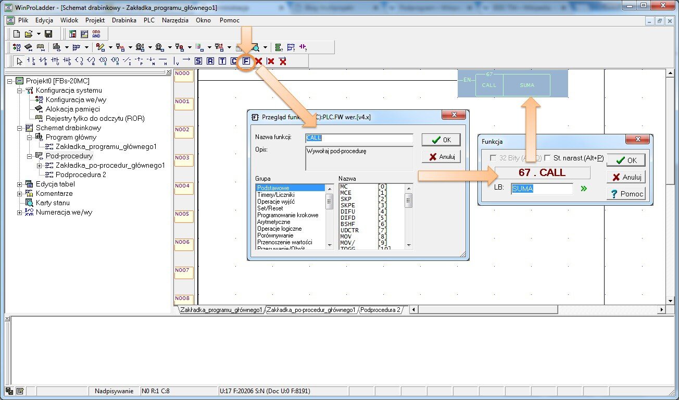Open the Drabinka menu
679x400 pixels.
click(124, 20)
